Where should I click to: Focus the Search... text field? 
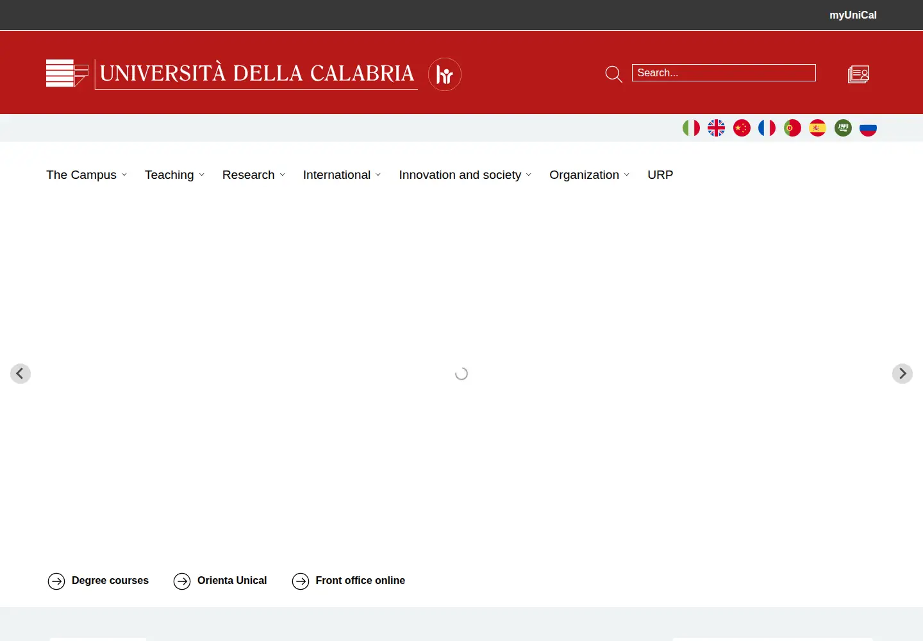(724, 73)
